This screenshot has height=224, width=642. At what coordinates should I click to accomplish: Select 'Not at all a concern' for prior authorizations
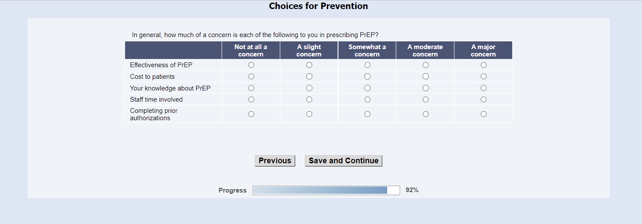(251, 114)
